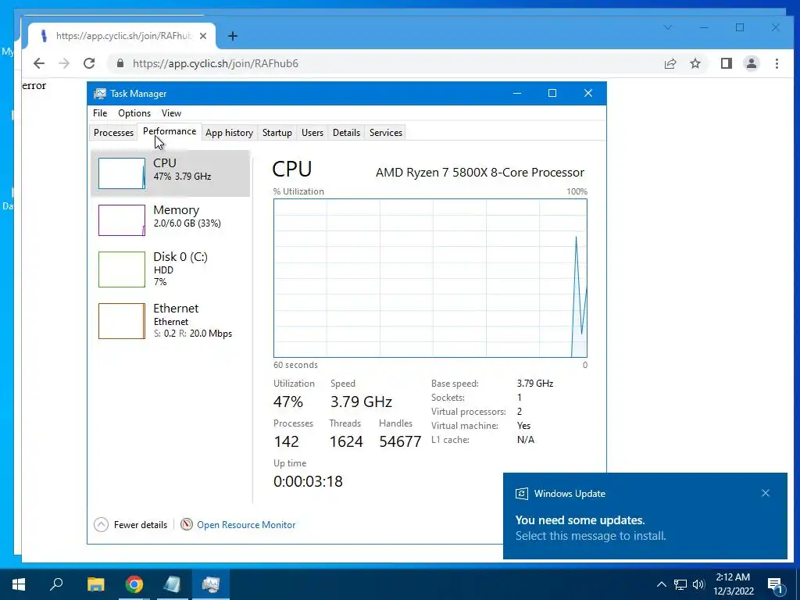Open volume control tray icon
800x600 pixels.
point(698,584)
